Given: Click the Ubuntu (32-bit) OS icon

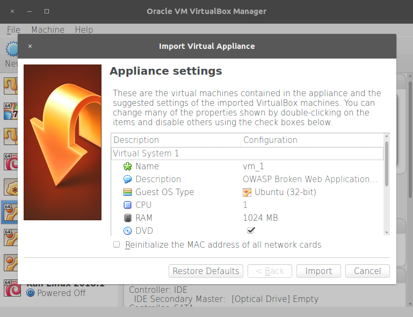Looking at the screenshot, I should (x=247, y=192).
